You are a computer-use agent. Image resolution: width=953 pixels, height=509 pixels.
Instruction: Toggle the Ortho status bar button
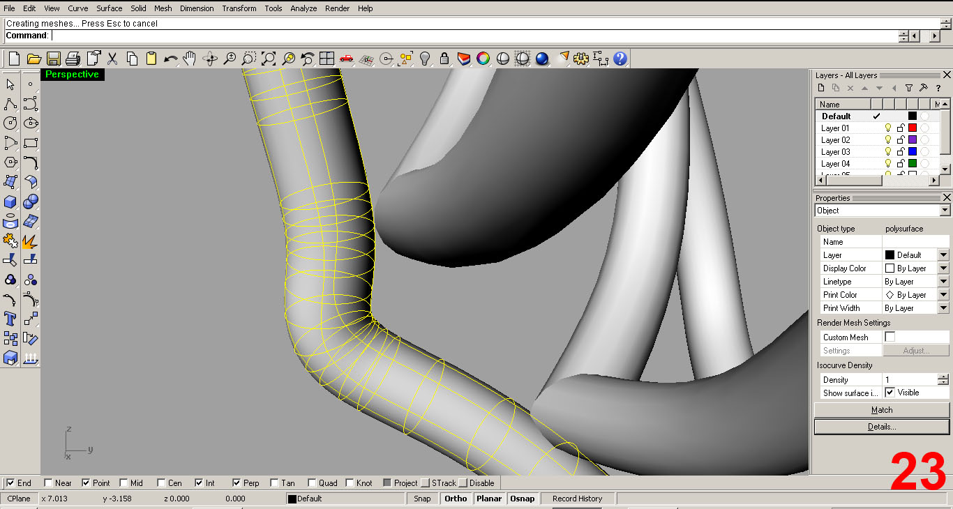tap(456, 499)
